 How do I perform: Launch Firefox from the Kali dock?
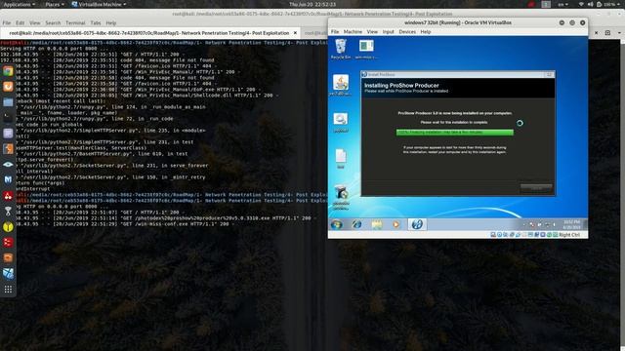(x=8, y=87)
